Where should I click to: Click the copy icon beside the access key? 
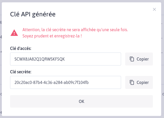coord(132,59)
